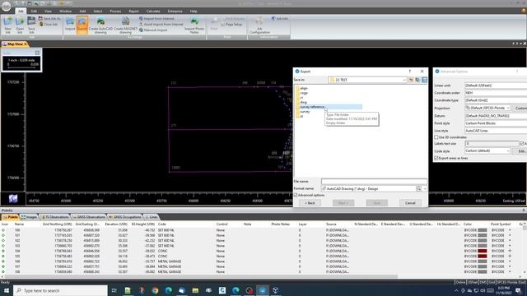Toggle Use 3D coordinates checkbox
527x296 pixels.
coord(436,137)
